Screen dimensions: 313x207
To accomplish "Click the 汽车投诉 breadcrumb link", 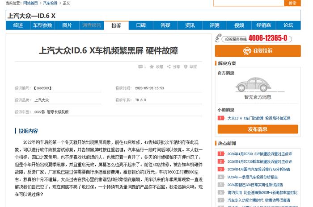I will (50, 3).
